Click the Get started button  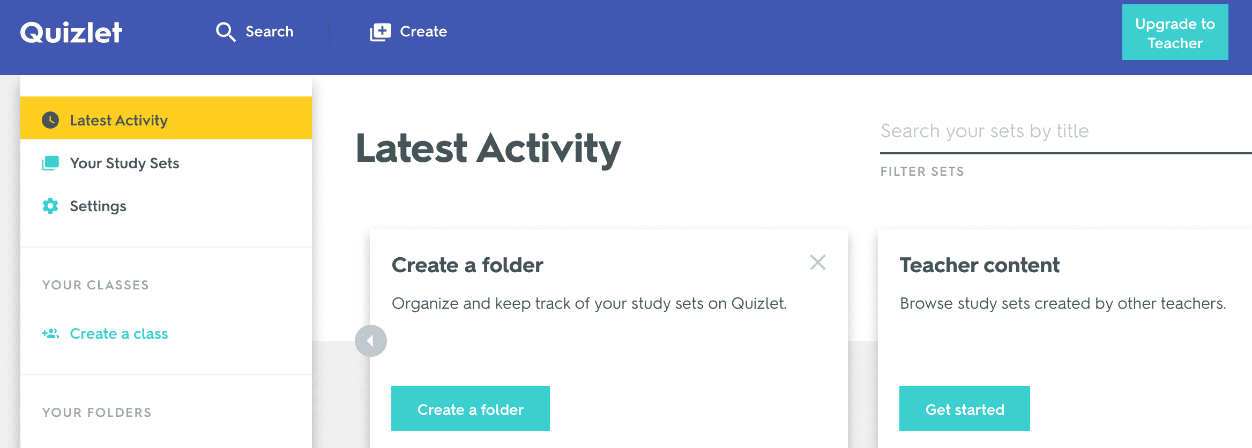pos(965,408)
